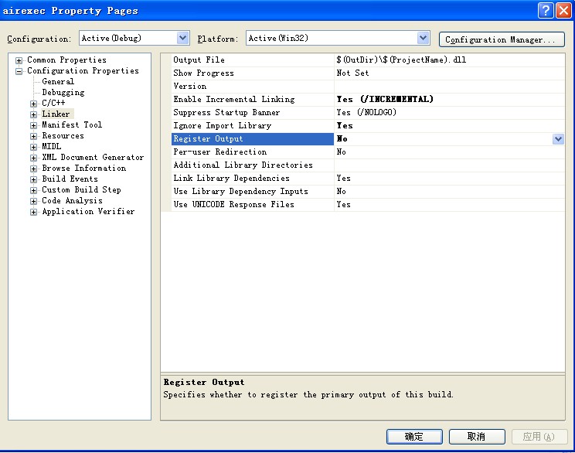Screen dimensions: 575x453
Task: Select MIDL tree item
Action: (x=51, y=146)
